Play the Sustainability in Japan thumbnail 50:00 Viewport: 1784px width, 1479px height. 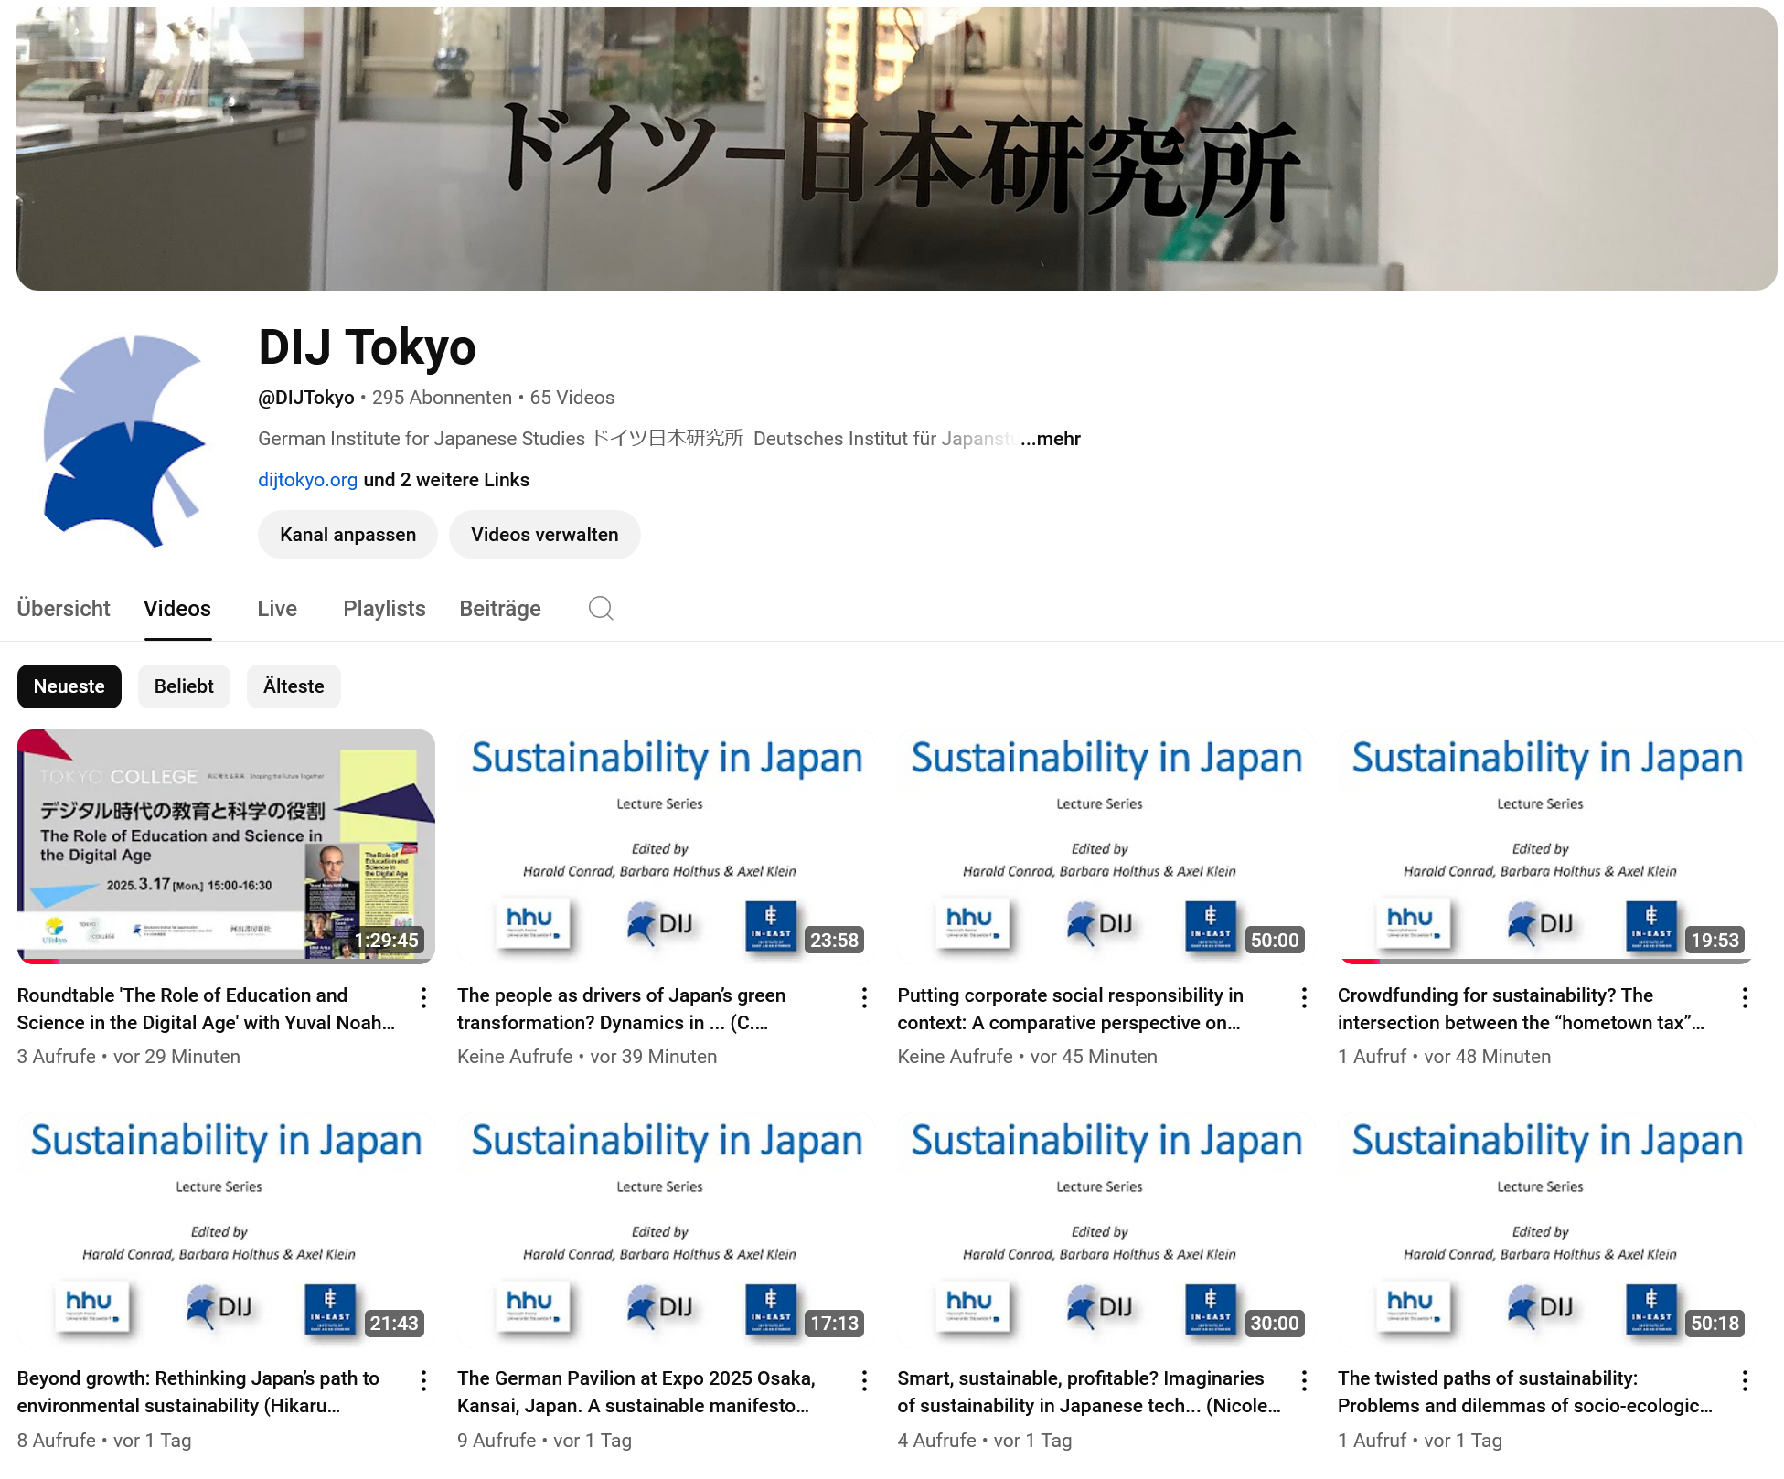tap(1106, 846)
